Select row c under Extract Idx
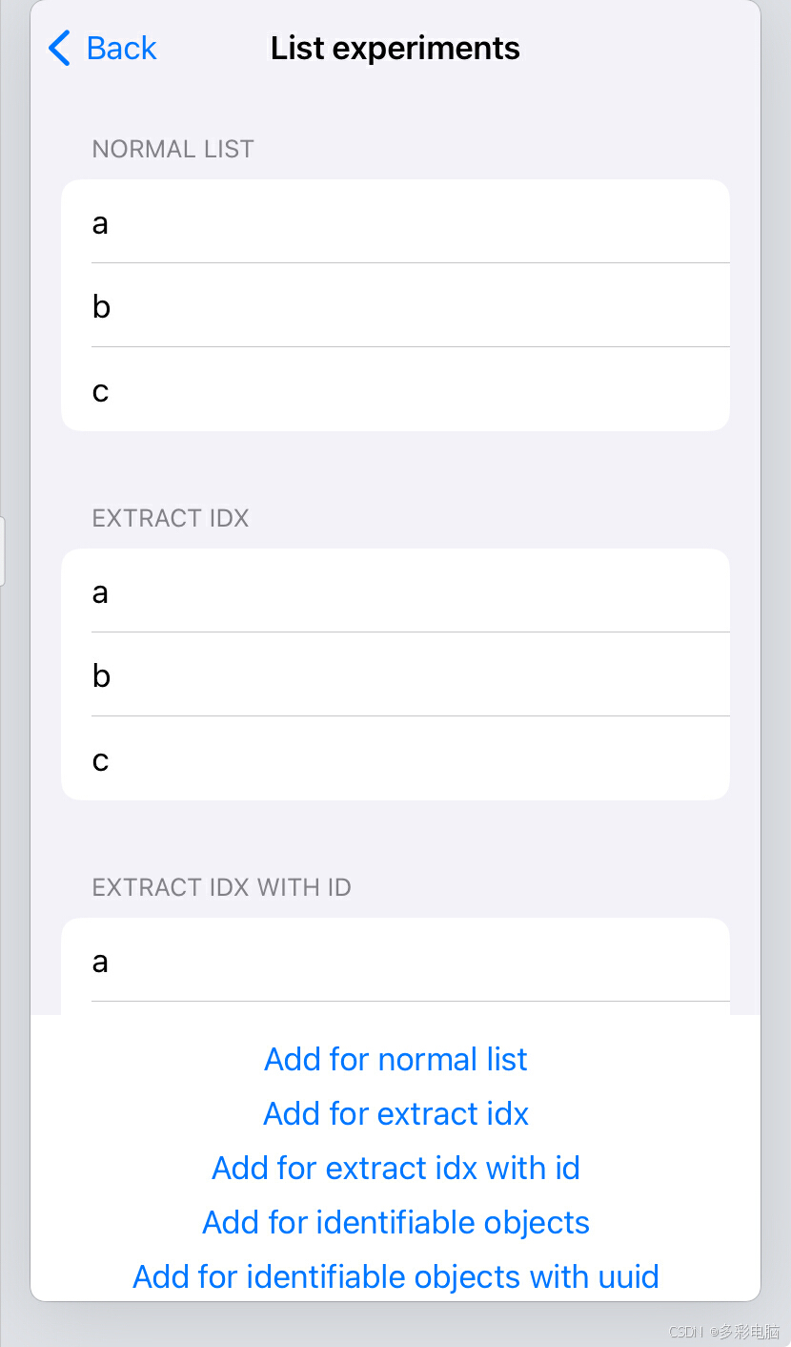The width and height of the screenshot is (791, 1347). click(x=395, y=758)
